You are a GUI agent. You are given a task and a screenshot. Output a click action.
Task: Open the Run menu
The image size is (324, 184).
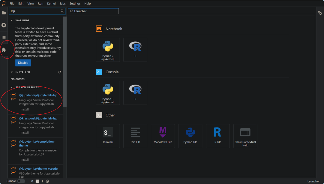click(40, 4)
